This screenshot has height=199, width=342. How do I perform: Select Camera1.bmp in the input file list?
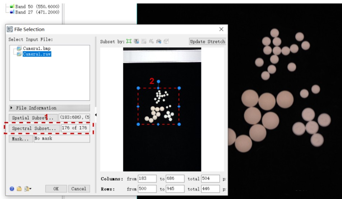tap(37, 48)
